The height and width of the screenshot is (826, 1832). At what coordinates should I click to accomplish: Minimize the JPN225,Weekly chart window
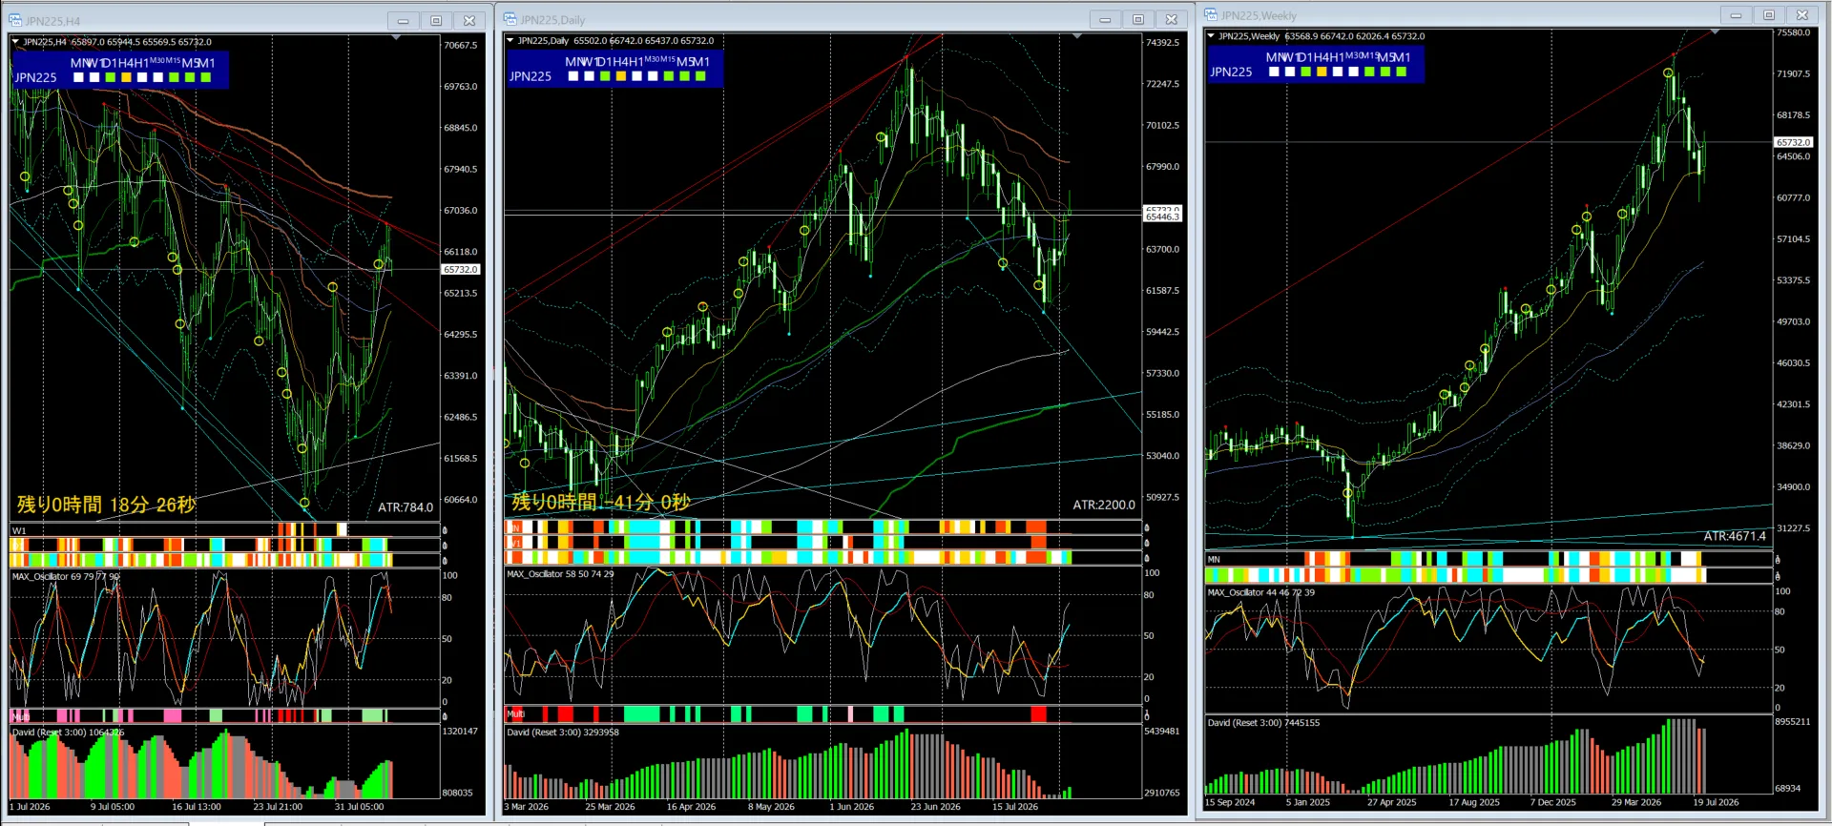coord(1736,14)
